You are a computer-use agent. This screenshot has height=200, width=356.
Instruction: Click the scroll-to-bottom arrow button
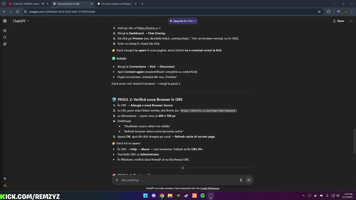[183, 167]
